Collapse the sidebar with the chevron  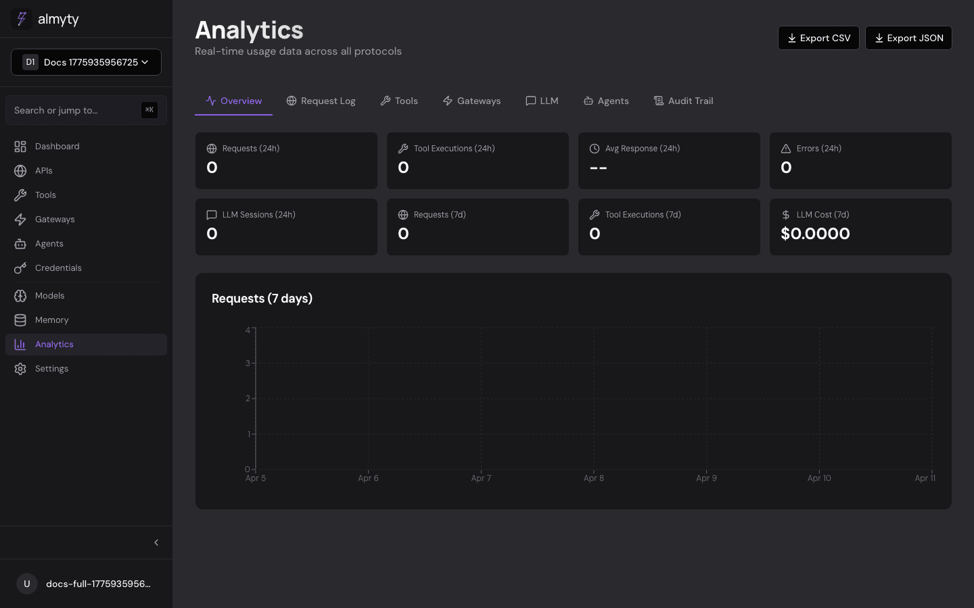[156, 542]
